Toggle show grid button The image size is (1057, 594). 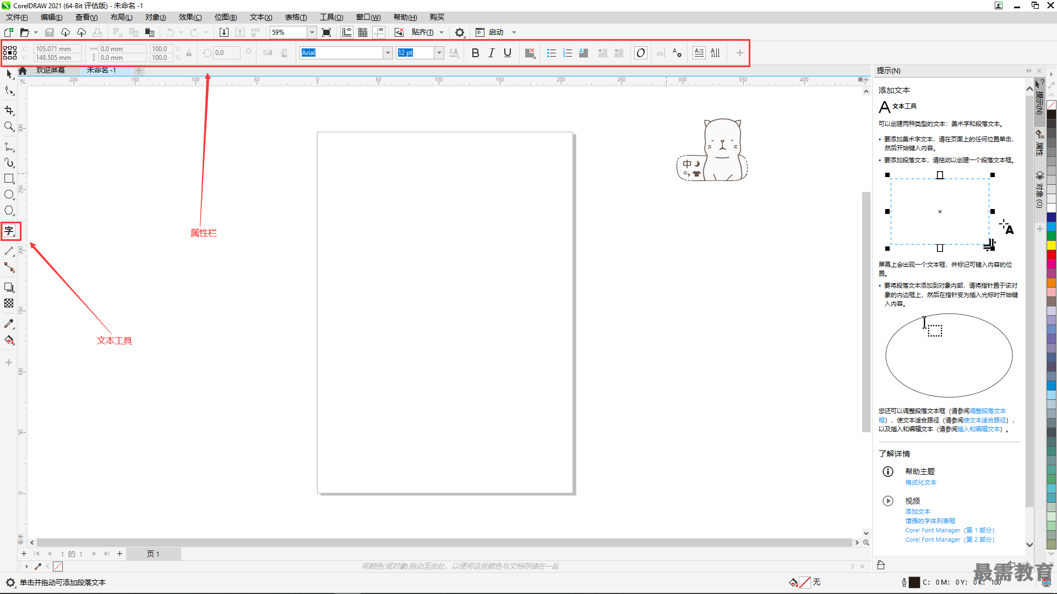[363, 32]
